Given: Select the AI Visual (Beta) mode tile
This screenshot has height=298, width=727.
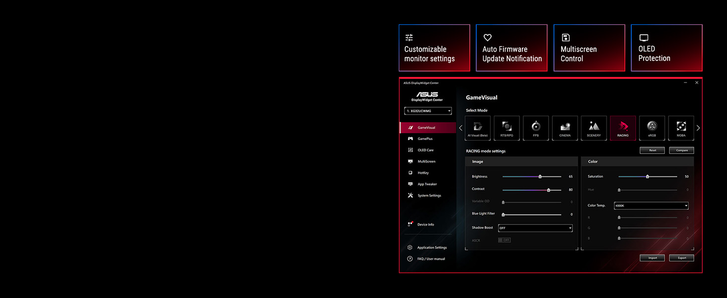Looking at the screenshot, I should click(478, 128).
